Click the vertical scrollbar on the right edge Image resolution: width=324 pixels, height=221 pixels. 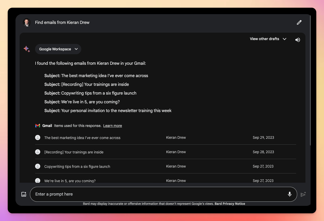pos(310,81)
